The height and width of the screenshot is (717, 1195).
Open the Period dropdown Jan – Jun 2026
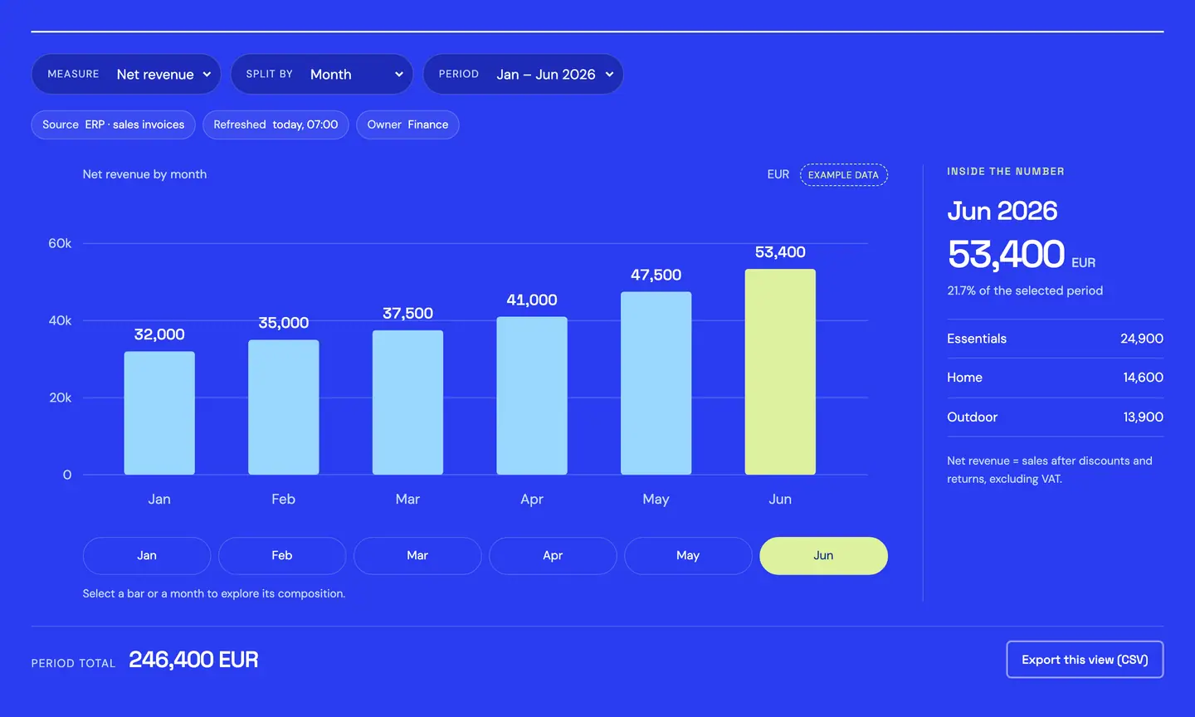coord(523,74)
